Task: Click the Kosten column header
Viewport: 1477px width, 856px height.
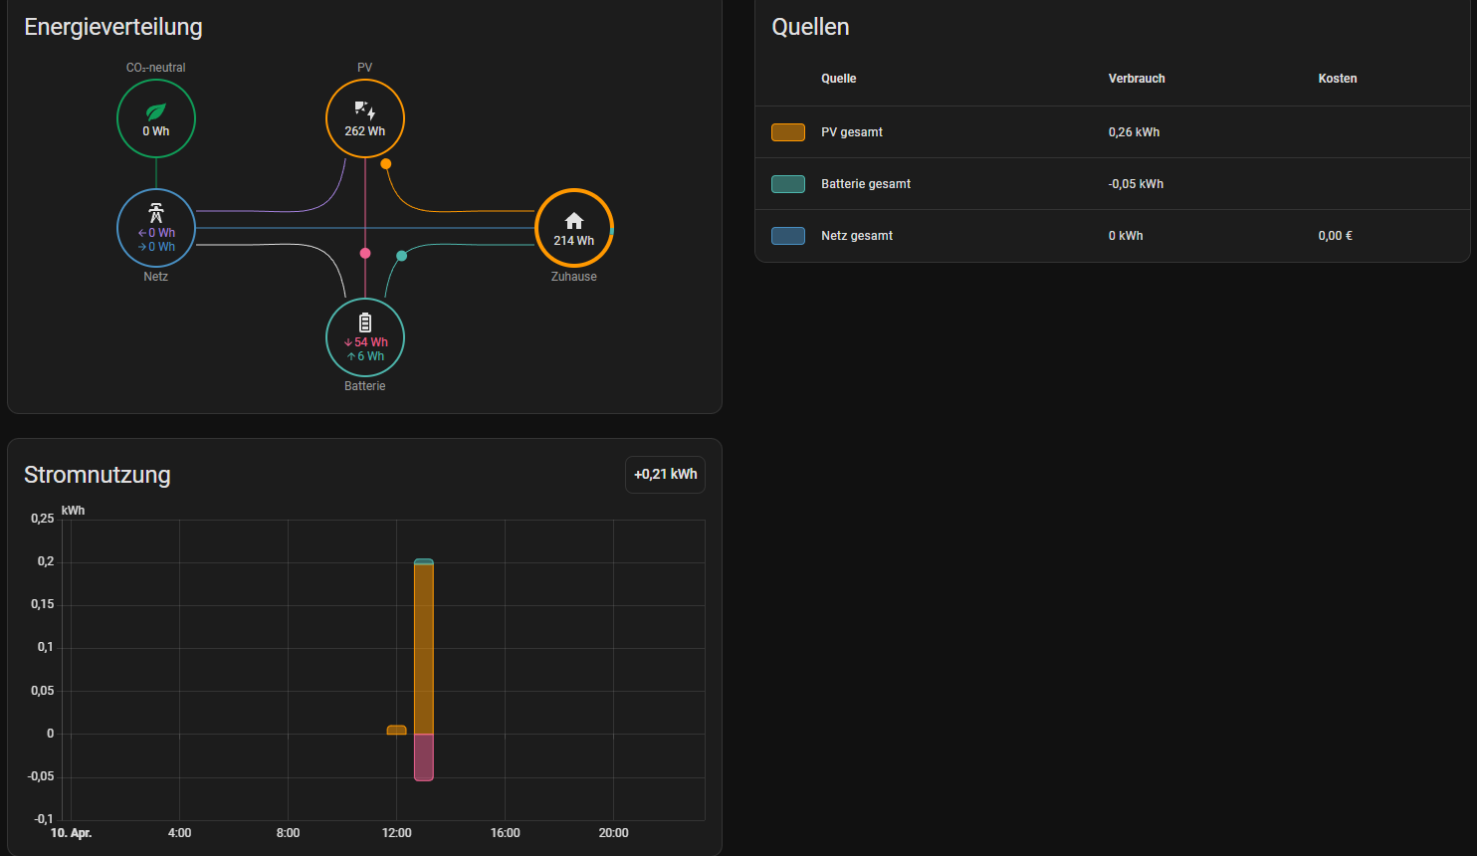Action: tap(1337, 79)
